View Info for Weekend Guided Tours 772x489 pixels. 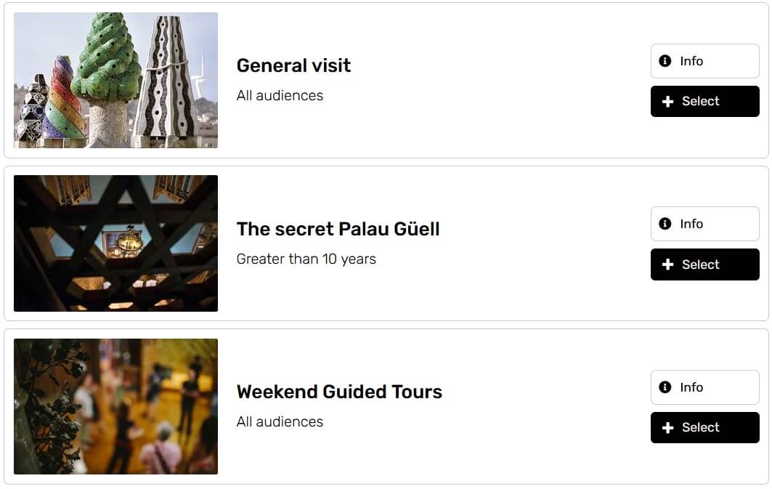[x=704, y=387]
